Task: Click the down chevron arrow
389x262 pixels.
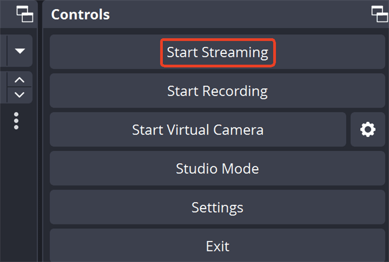Action: click(19, 95)
